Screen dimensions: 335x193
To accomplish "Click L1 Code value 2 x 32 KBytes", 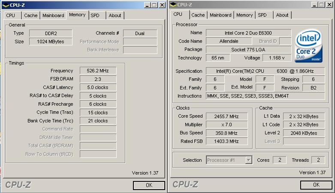I will pyautogui.click(x=304, y=125).
